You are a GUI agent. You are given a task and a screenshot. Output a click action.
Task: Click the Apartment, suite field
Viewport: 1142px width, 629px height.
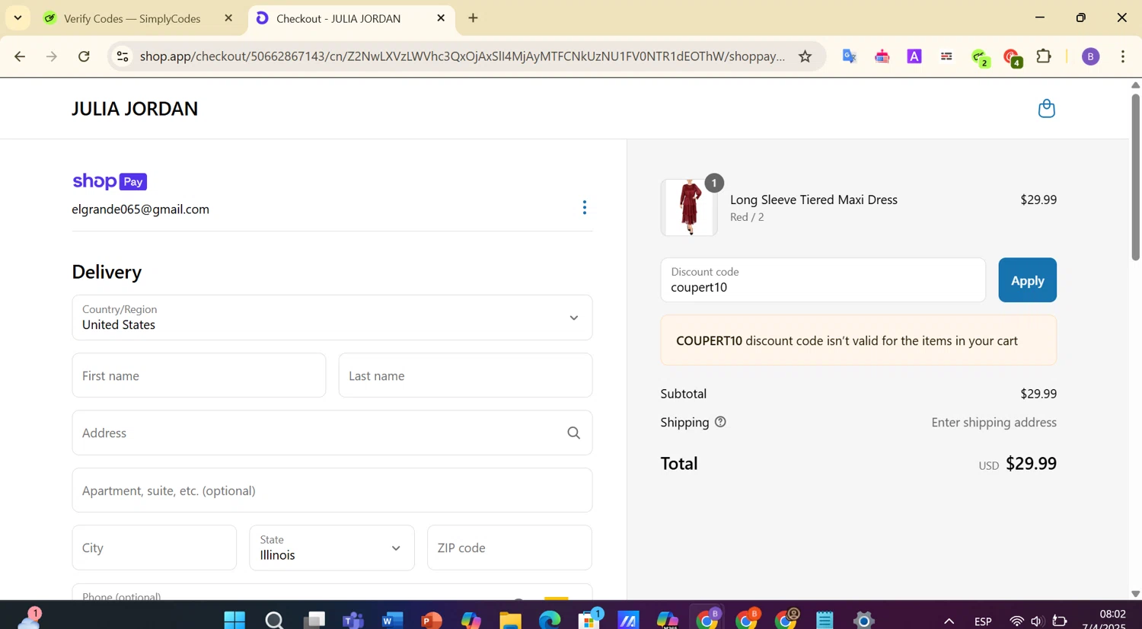coord(332,490)
